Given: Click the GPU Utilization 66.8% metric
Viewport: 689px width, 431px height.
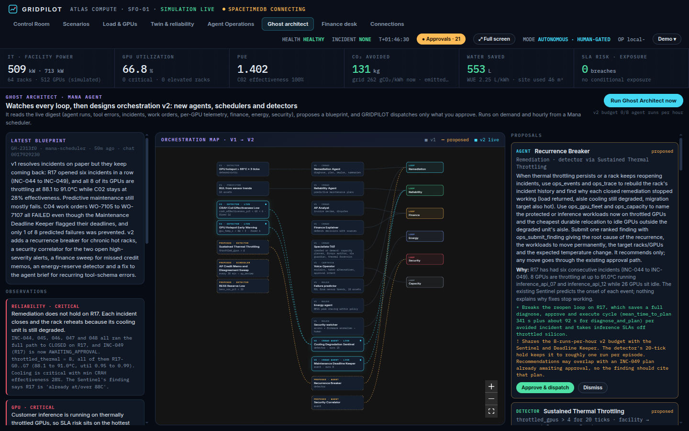Looking at the screenshot, I should tap(172, 68).
